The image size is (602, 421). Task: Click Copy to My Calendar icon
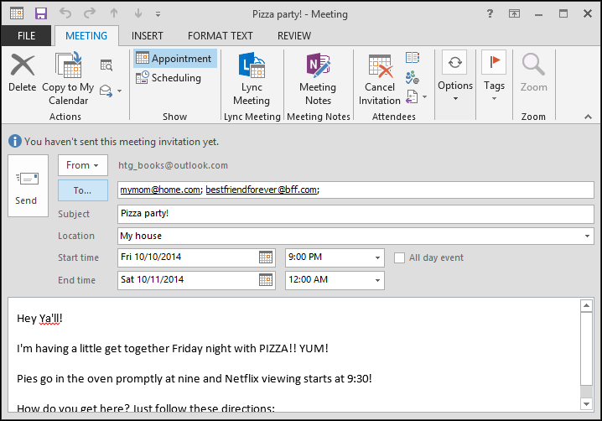point(69,65)
